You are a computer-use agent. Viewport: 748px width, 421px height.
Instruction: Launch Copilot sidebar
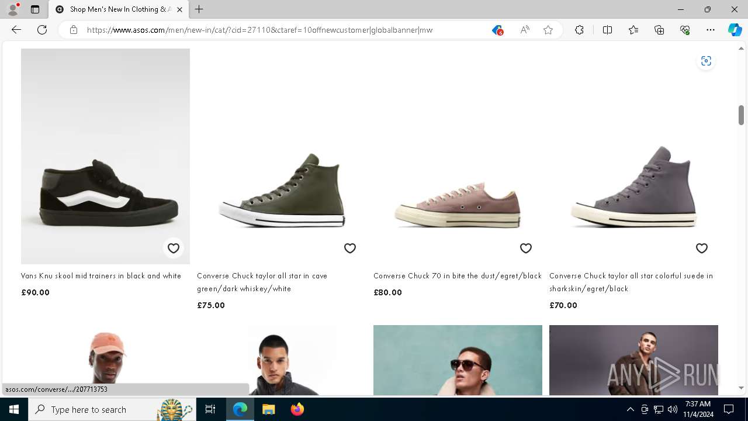[x=735, y=30]
